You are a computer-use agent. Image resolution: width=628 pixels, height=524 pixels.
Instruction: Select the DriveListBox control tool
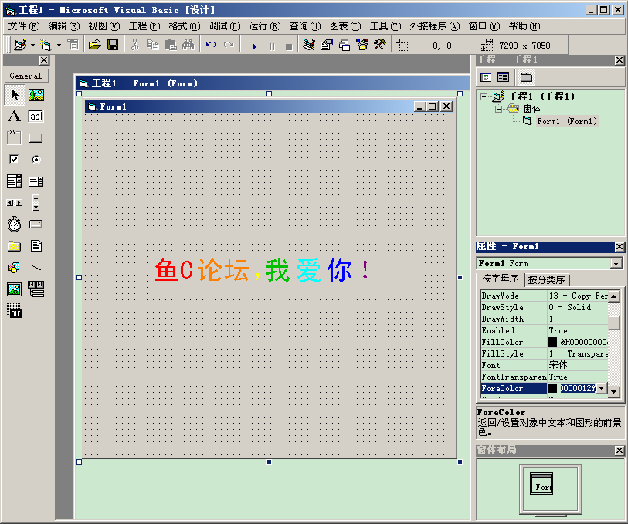pyautogui.click(x=36, y=225)
